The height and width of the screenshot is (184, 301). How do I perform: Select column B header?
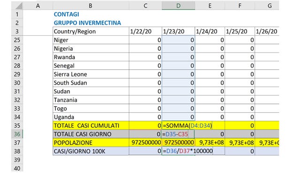pos(90,6)
